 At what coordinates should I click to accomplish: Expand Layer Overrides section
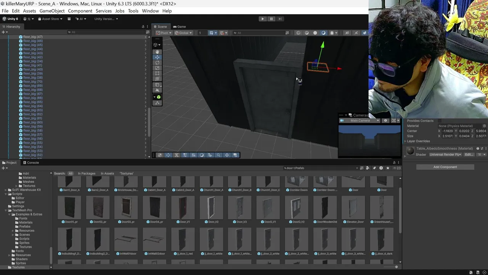(x=405, y=141)
